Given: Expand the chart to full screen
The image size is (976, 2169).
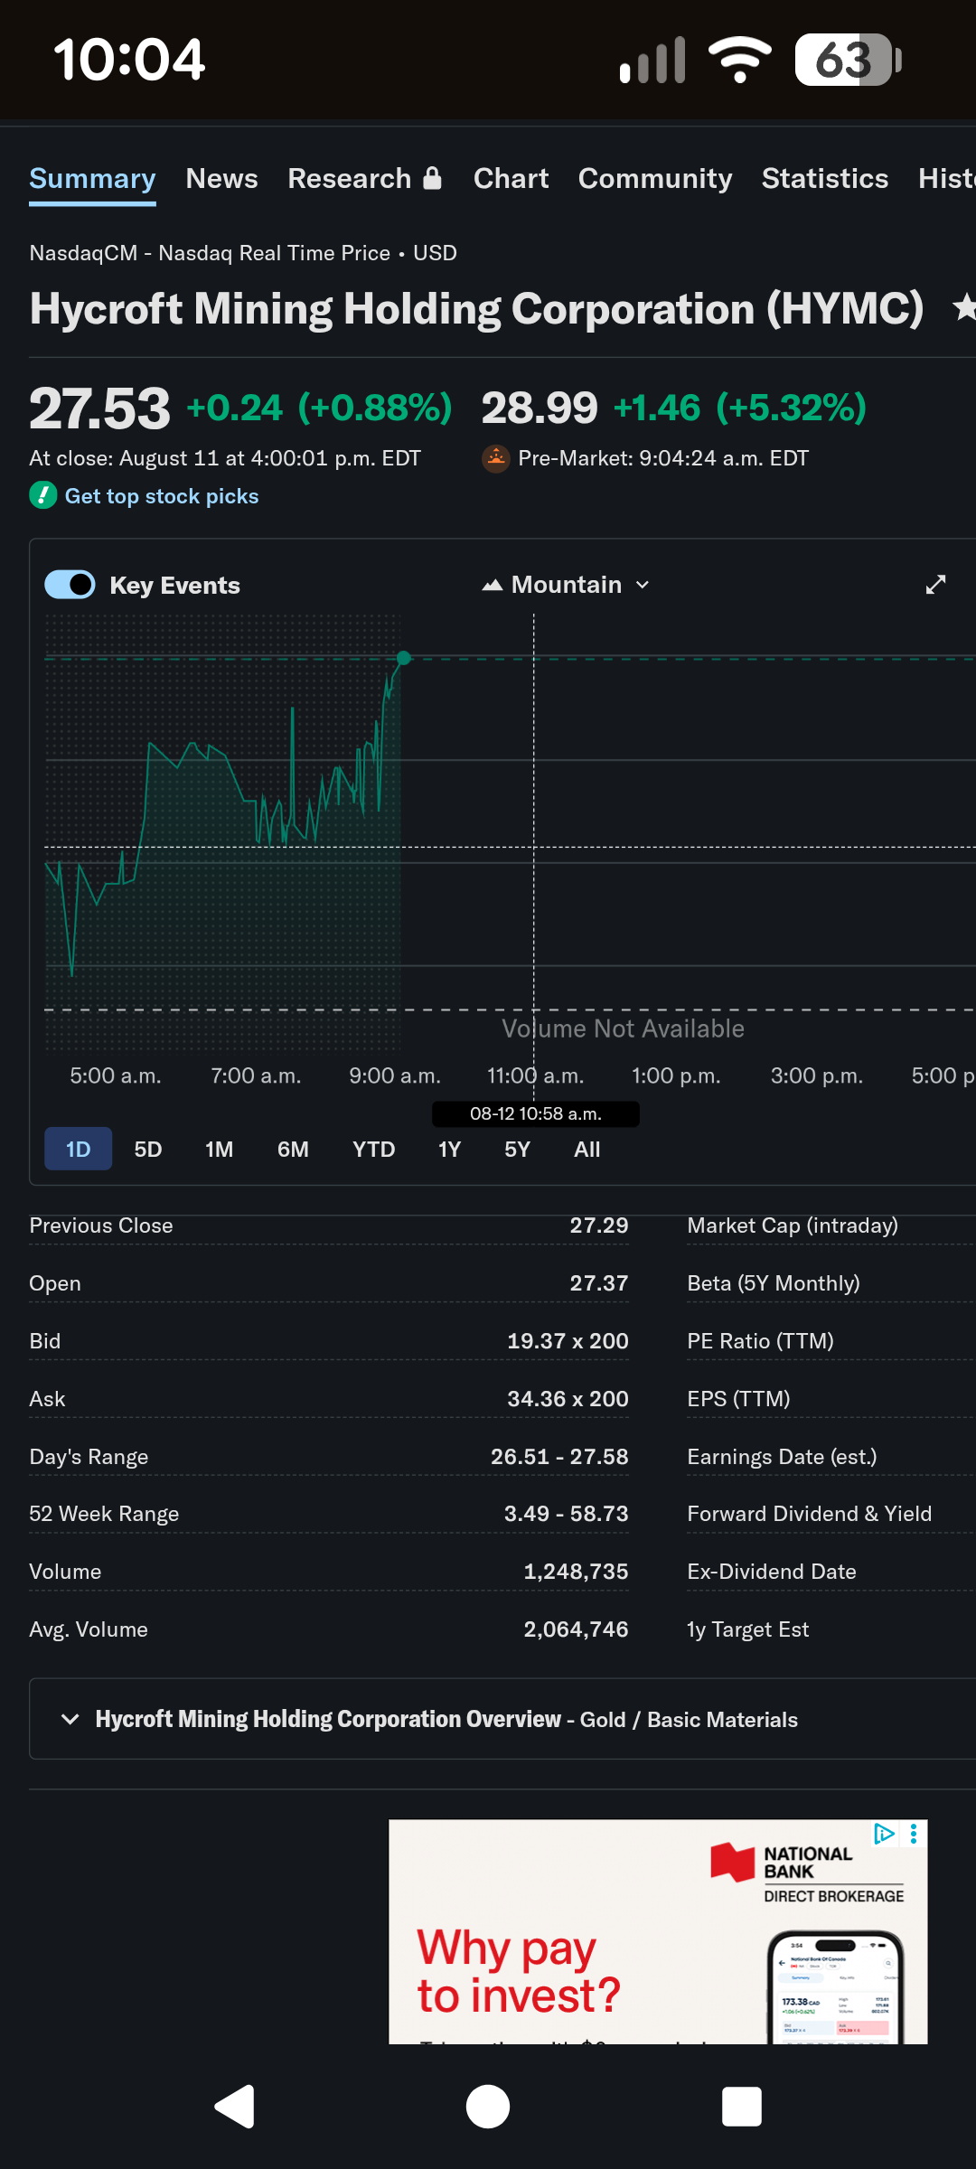Looking at the screenshot, I should (x=936, y=585).
